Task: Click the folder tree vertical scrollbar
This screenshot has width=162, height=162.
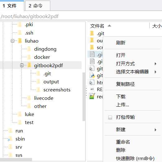Action: pyautogui.click(x=84, y=97)
